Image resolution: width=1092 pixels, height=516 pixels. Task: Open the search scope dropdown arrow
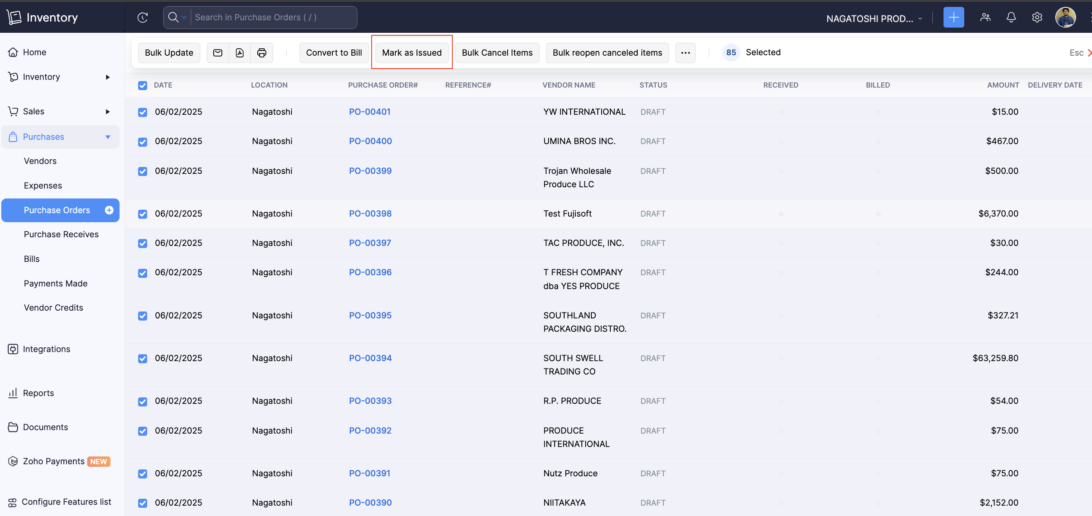184,17
